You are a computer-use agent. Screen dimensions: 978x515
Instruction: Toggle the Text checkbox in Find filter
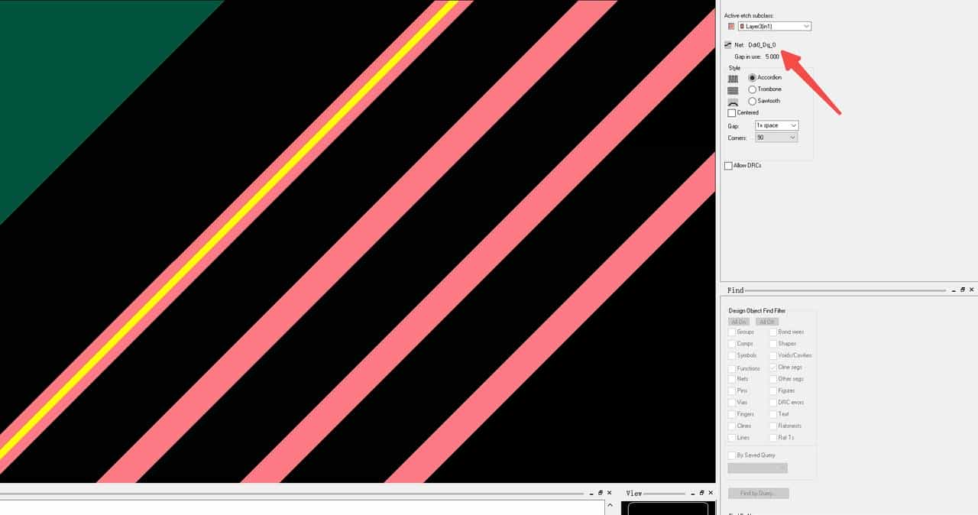(x=773, y=414)
